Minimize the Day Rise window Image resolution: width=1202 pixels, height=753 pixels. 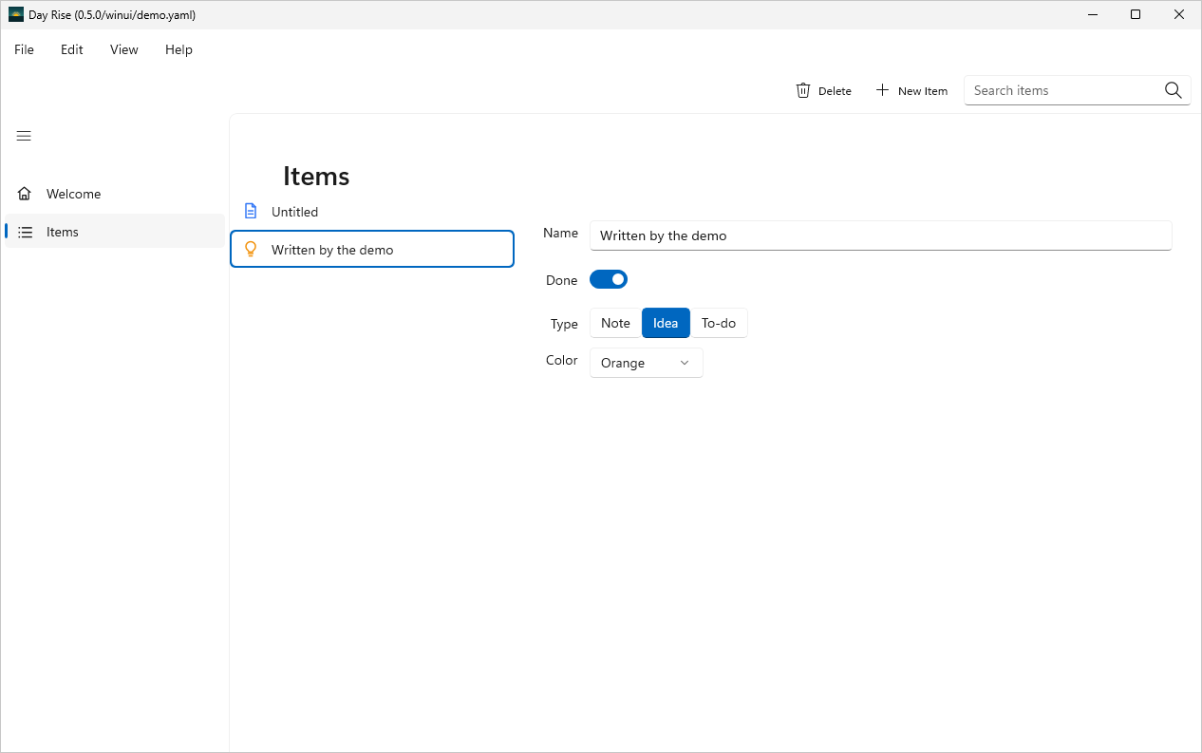click(1094, 14)
